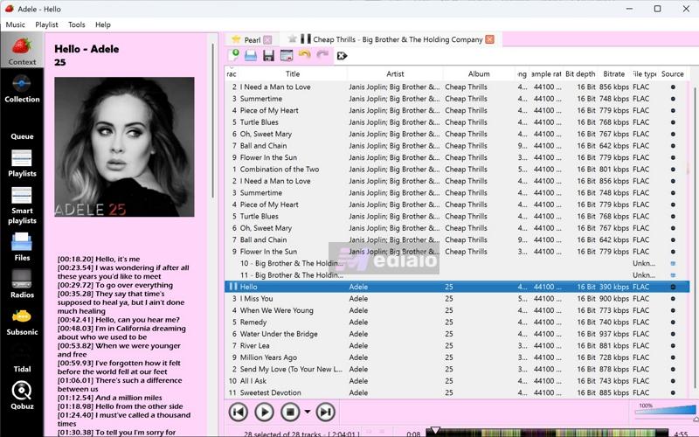Screen dimensions: 699x437
Task: Sort by the Bitrate column header
Action: (x=614, y=74)
